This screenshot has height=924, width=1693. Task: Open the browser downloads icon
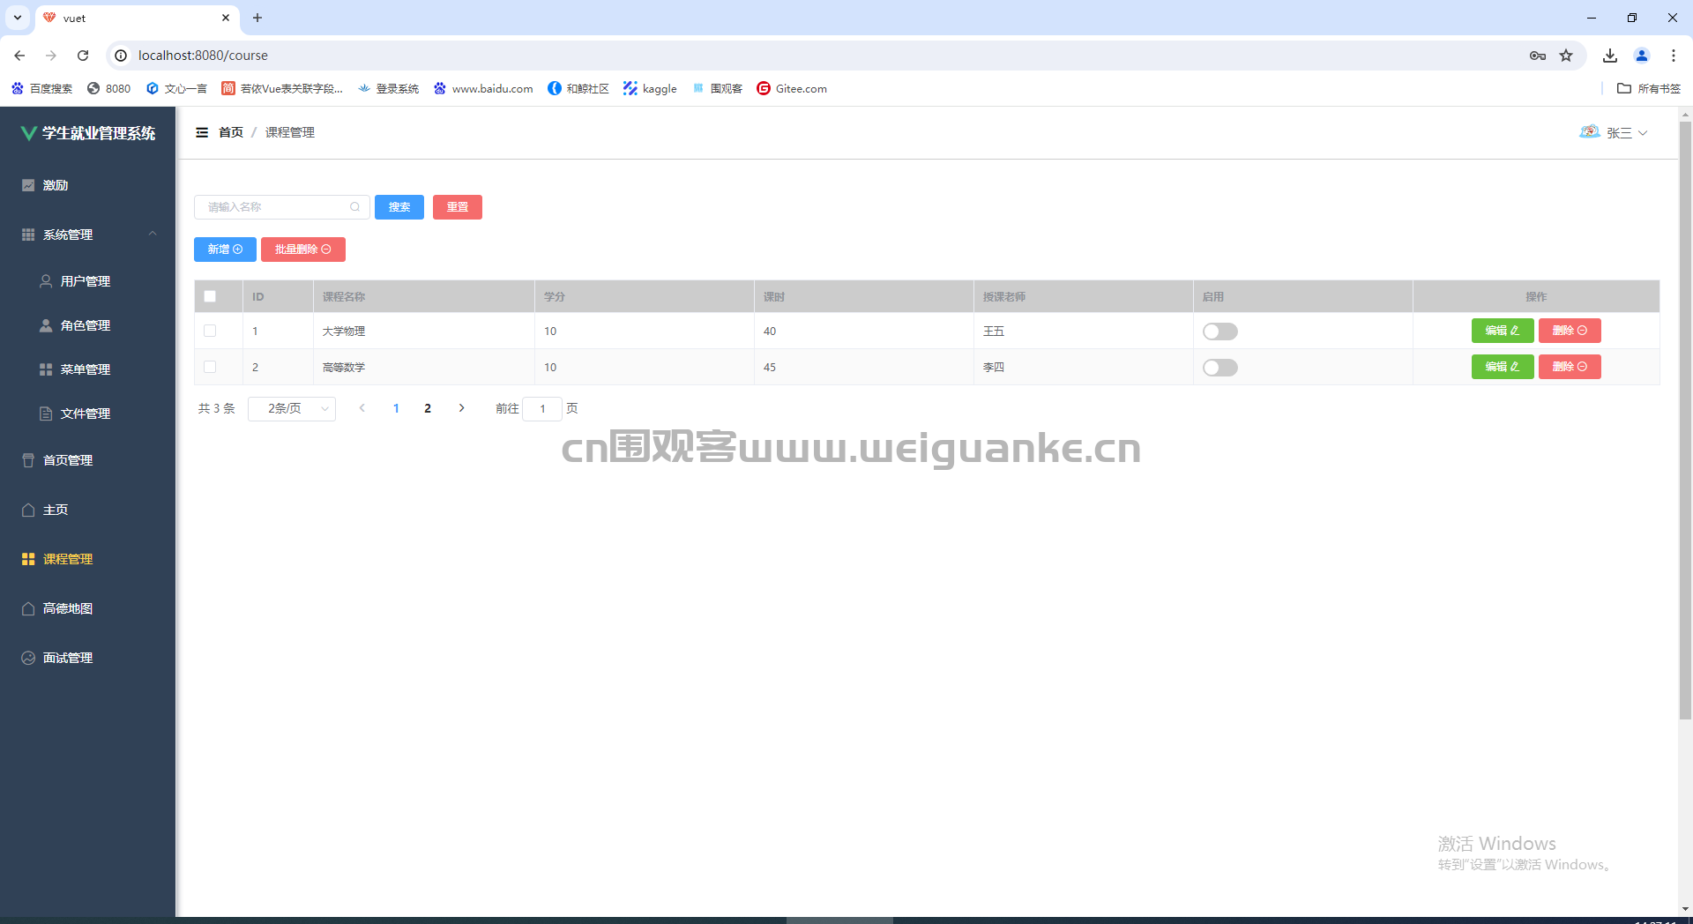click(1610, 56)
